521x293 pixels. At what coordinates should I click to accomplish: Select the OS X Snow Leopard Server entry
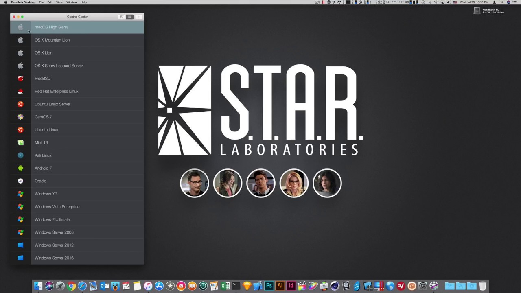click(x=77, y=66)
